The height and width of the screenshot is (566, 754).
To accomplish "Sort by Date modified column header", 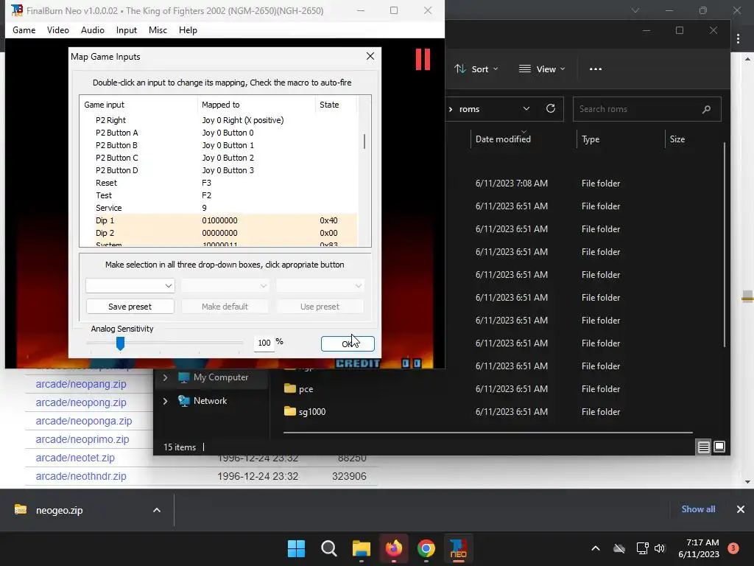I will point(524,139).
